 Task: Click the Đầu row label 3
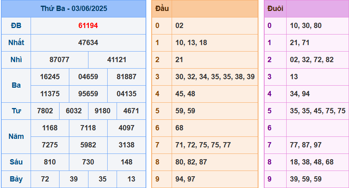(x=157, y=77)
